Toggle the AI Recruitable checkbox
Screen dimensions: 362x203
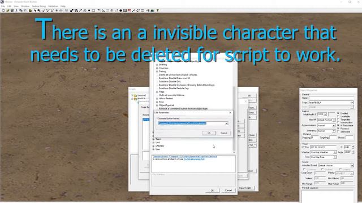click(x=338, y=125)
